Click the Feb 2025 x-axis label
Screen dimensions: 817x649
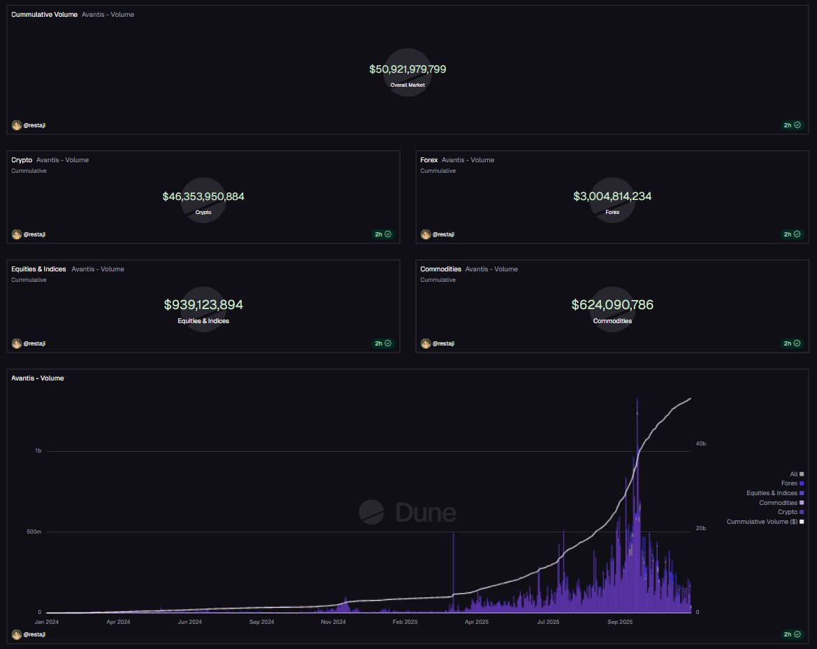tap(405, 622)
